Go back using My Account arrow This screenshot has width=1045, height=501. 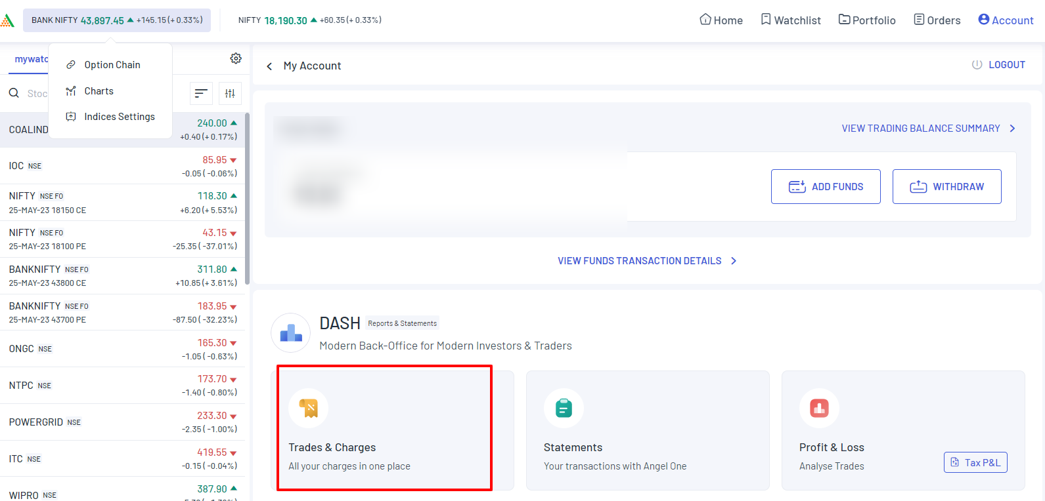269,66
